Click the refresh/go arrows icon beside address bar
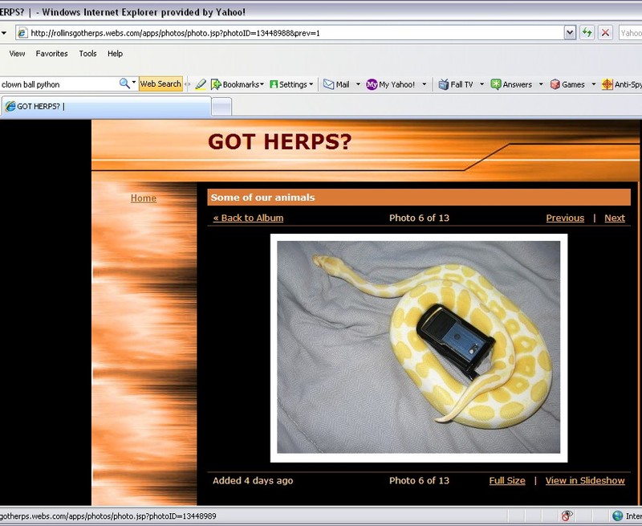The height and width of the screenshot is (526, 642). coord(587,33)
